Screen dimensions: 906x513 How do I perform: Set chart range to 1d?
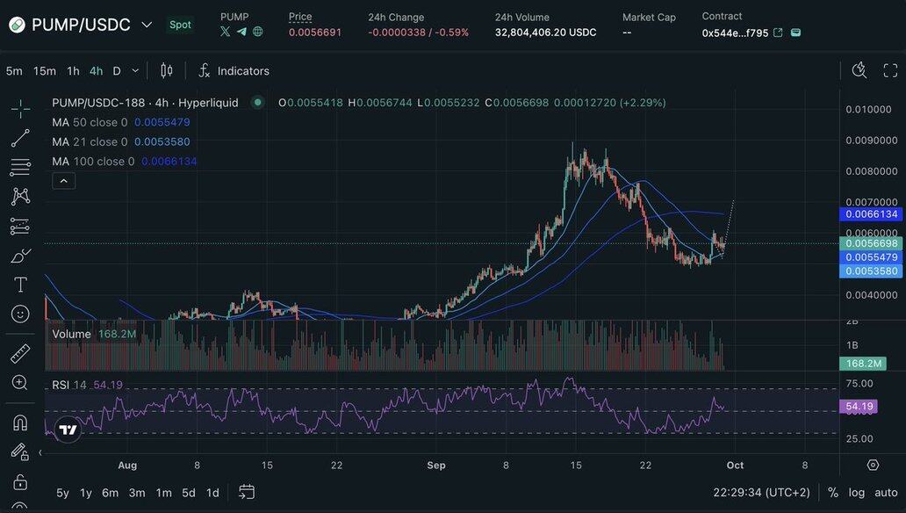click(x=212, y=492)
